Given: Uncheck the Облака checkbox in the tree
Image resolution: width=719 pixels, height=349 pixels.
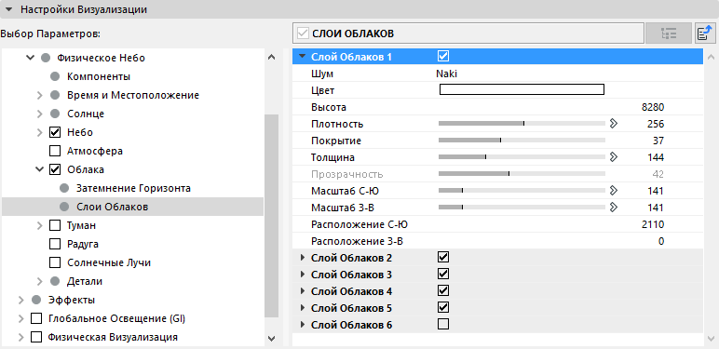Looking at the screenshot, I should coord(55,169).
